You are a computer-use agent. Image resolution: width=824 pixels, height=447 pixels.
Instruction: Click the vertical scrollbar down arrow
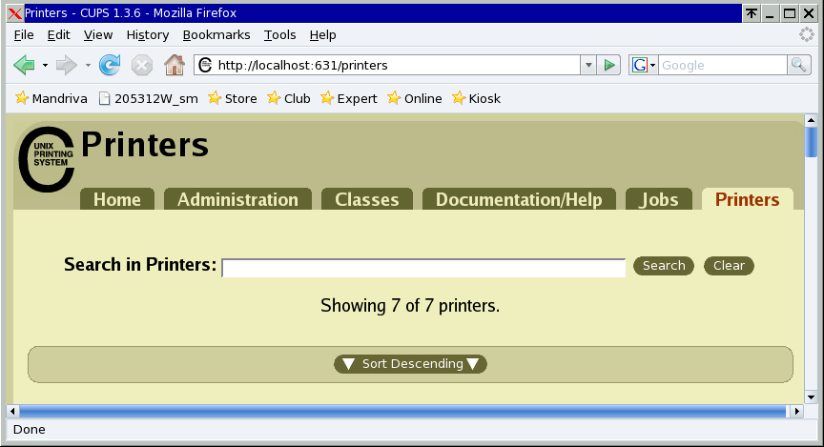(811, 397)
